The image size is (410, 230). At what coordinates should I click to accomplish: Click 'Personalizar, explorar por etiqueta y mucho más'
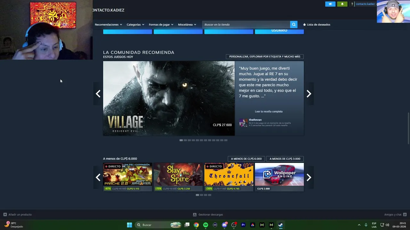(x=265, y=57)
